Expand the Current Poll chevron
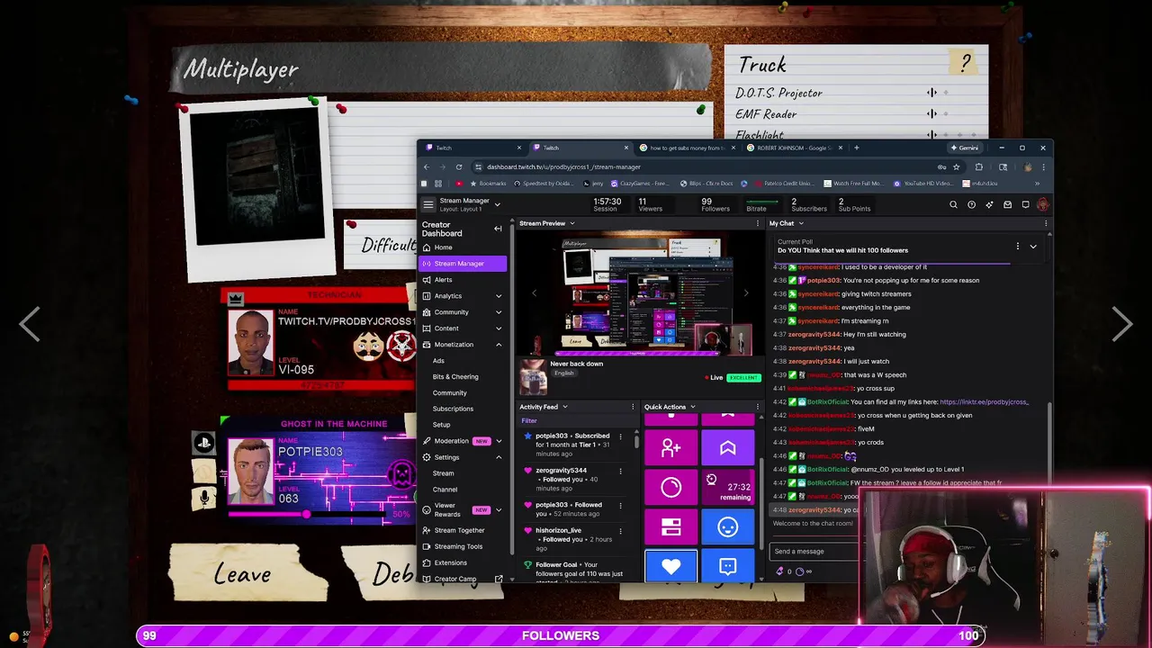The height and width of the screenshot is (648, 1152). click(x=1033, y=246)
